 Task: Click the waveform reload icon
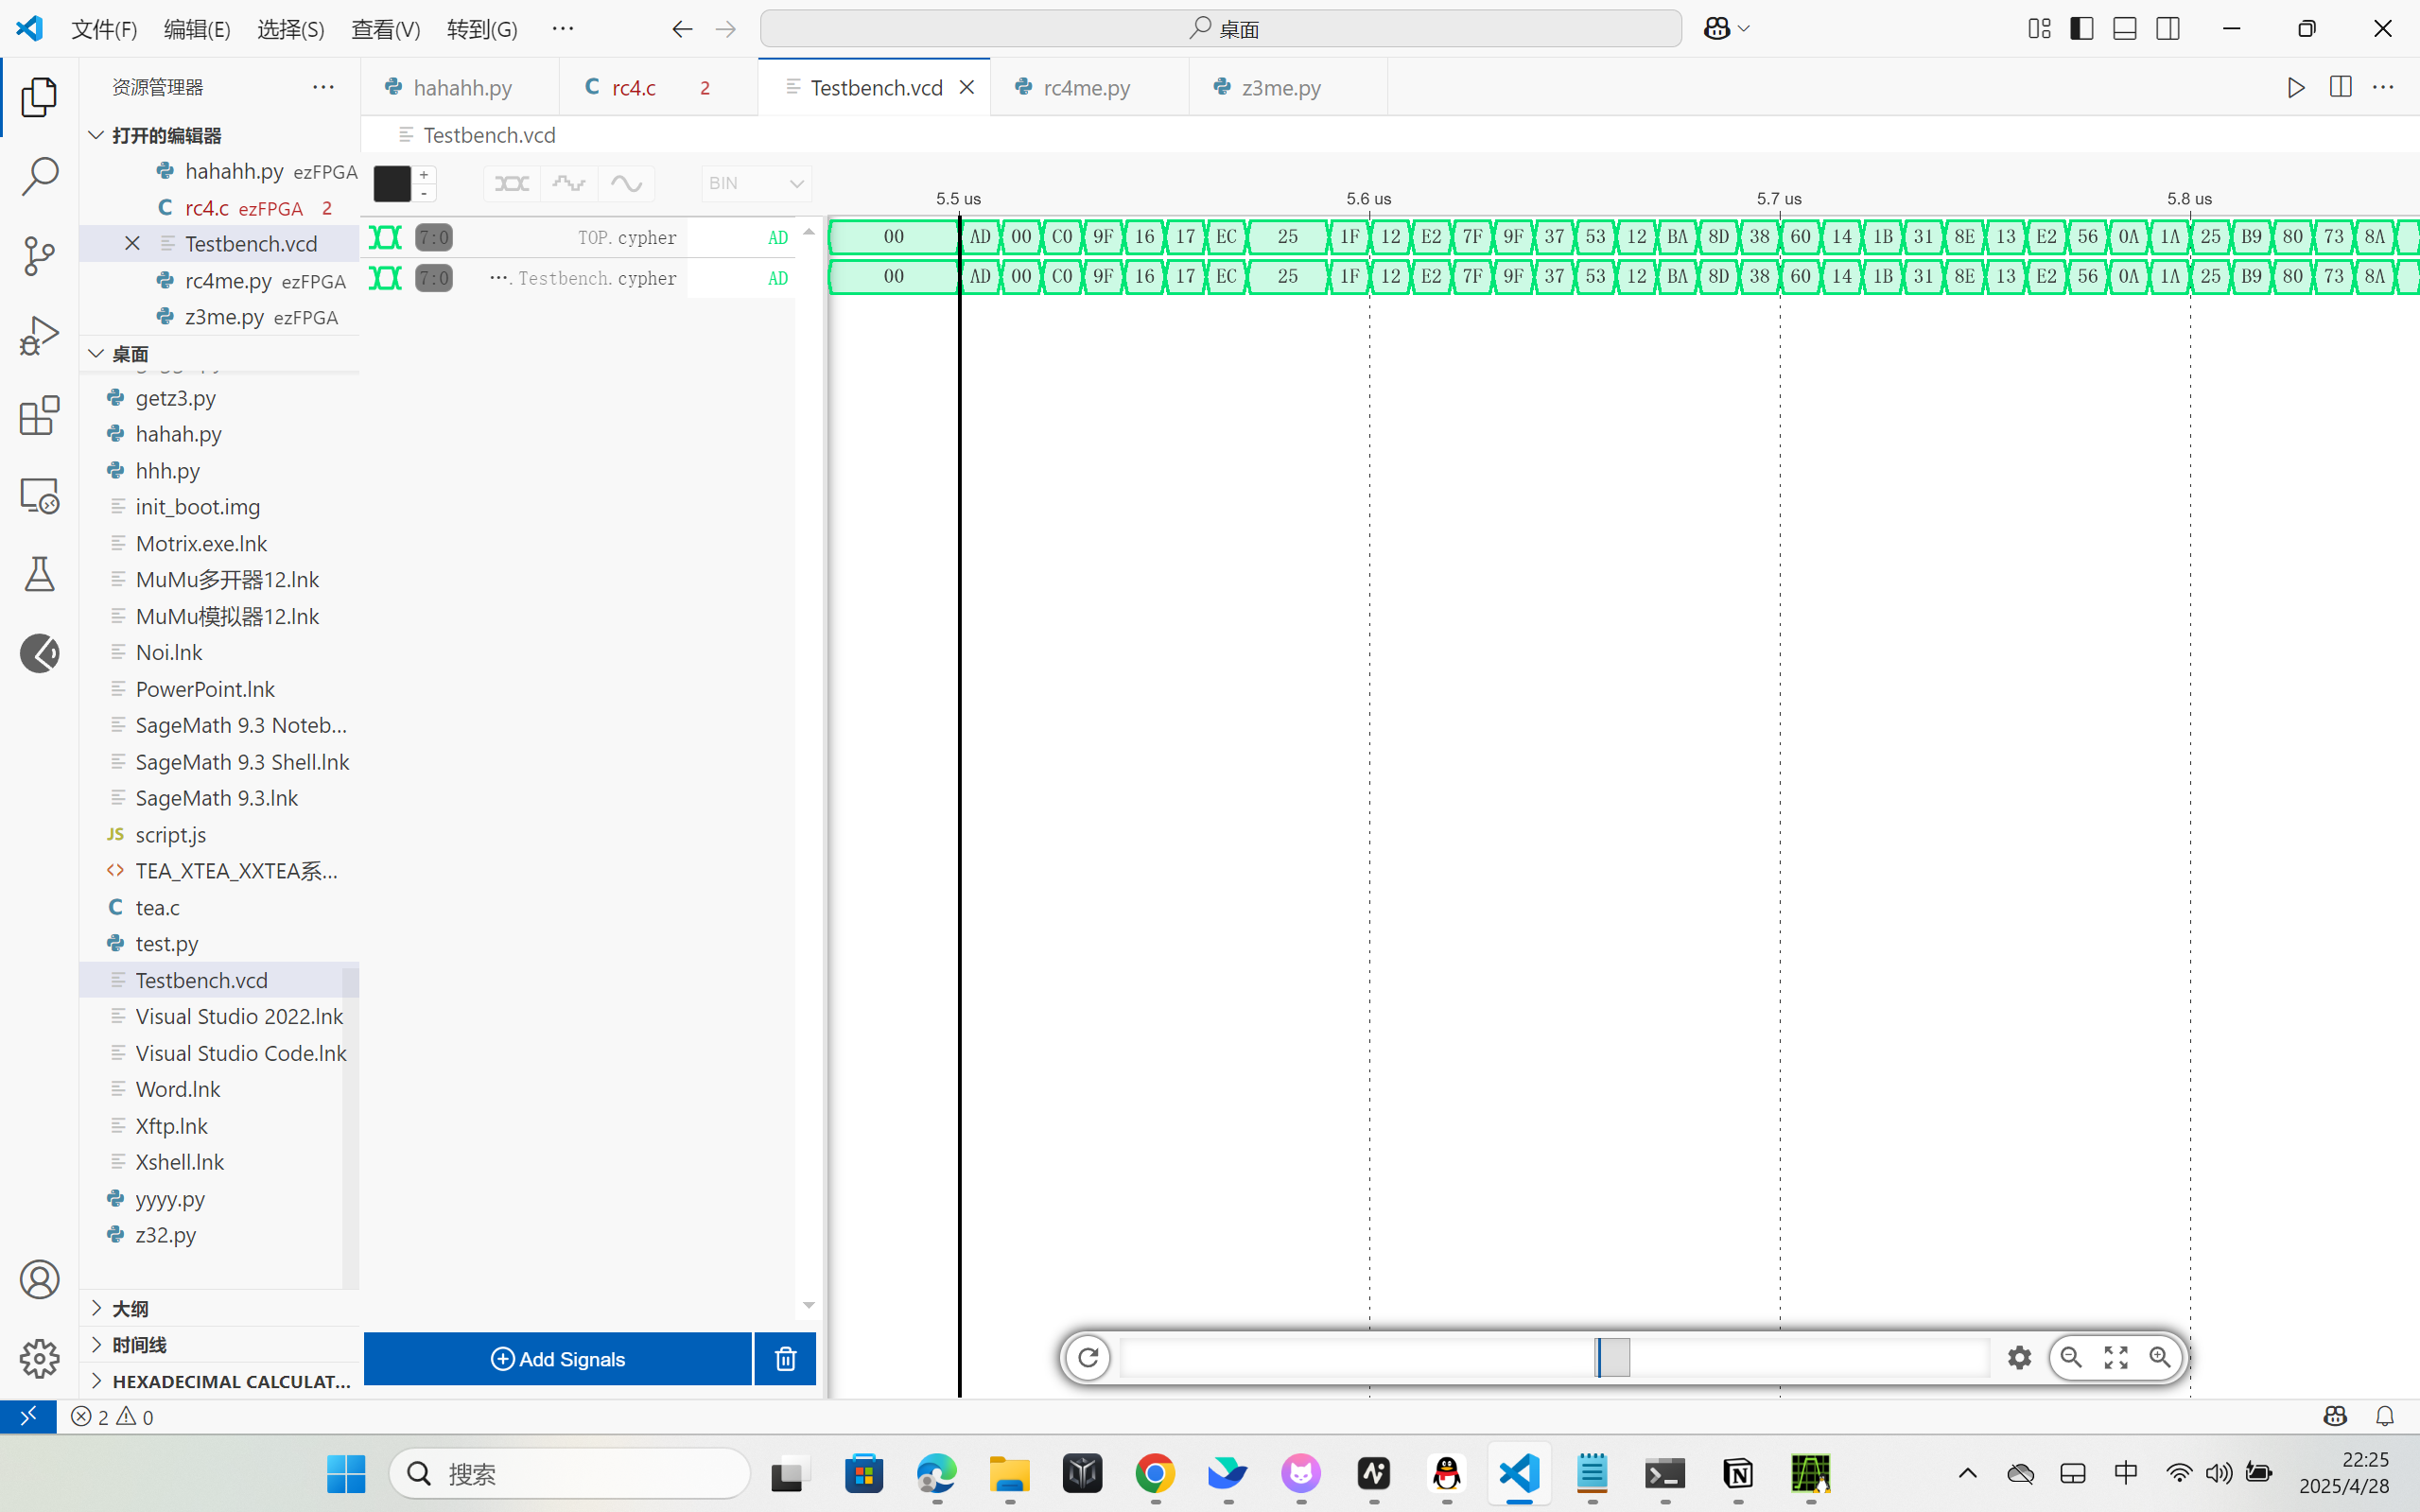[1088, 1357]
